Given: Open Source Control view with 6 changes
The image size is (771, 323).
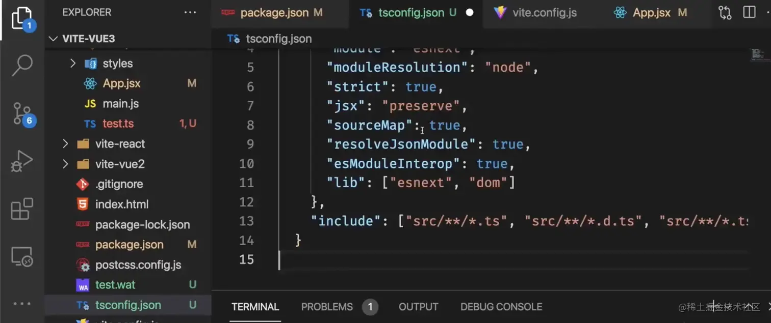Looking at the screenshot, I should [23, 114].
